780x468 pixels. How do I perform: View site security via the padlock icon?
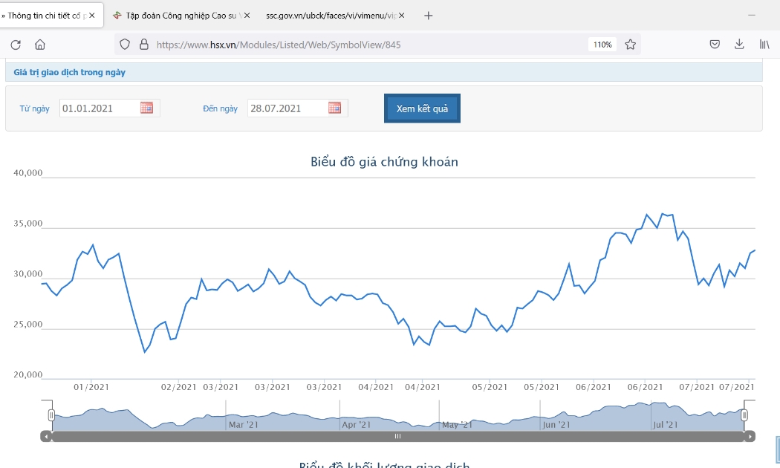pyautogui.click(x=144, y=45)
